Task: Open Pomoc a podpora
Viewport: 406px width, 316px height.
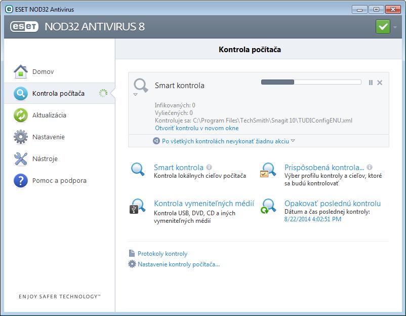Action: click(x=60, y=180)
